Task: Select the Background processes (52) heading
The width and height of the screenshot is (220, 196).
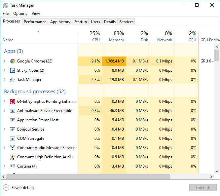Action: [x=35, y=92]
